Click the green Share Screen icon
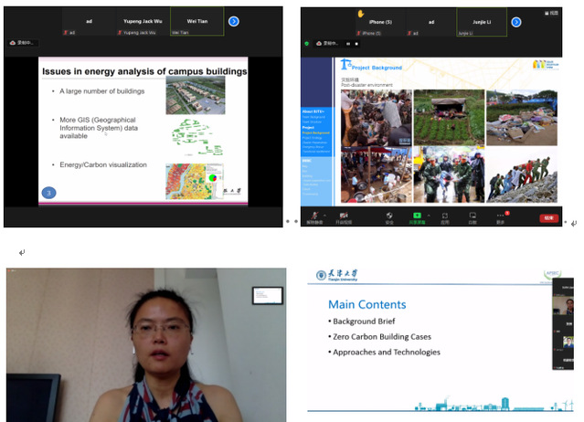The image size is (584, 422). coord(417,216)
